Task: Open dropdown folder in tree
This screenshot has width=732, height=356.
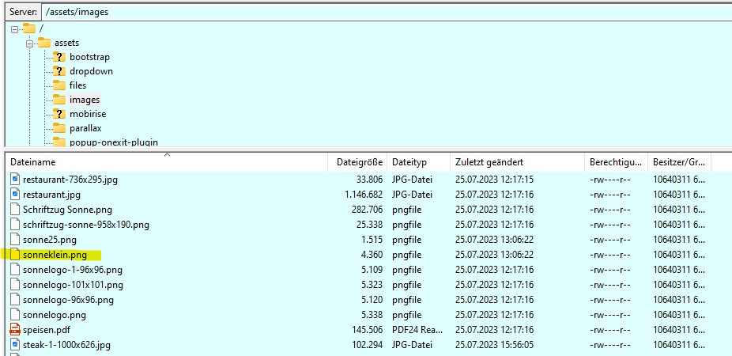Action: tap(91, 71)
